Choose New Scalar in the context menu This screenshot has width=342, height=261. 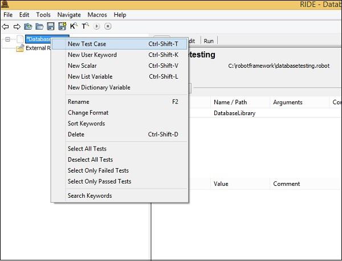pyautogui.click(x=83, y=66)
